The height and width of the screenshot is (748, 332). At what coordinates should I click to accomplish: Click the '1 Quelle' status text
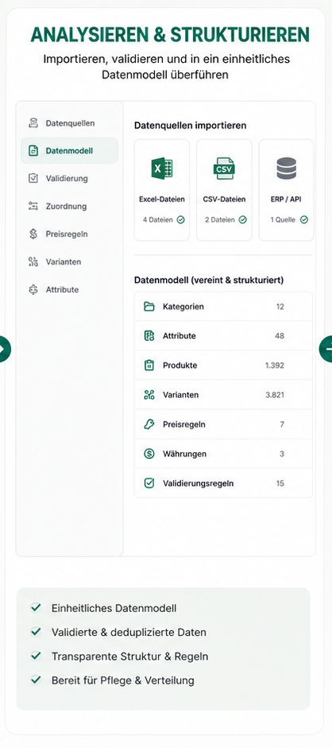(283, 220)
